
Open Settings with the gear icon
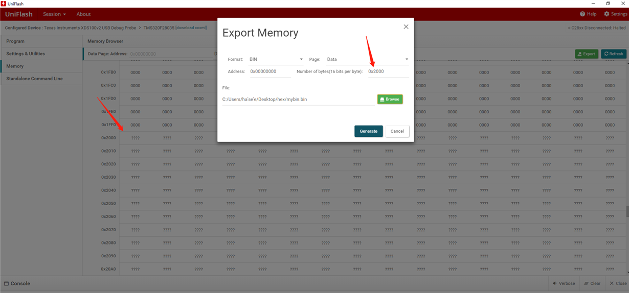point(615,14)
